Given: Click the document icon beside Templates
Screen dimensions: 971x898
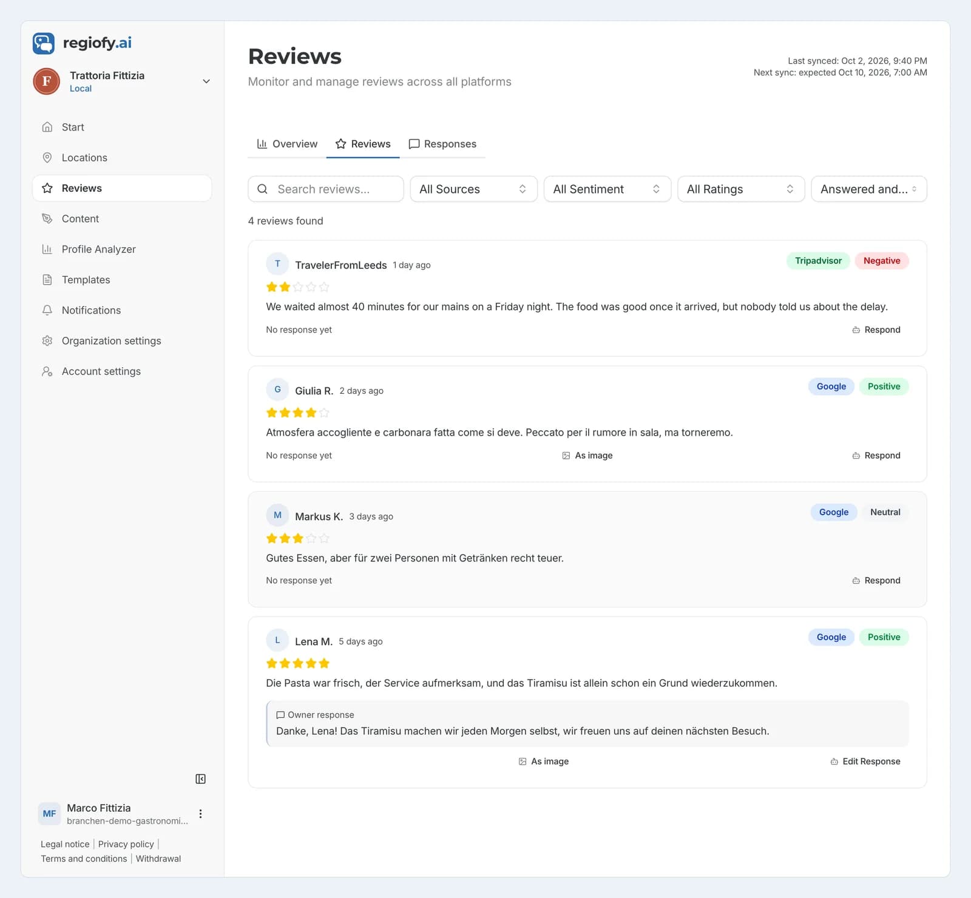Looking at the screenshot, I should pos(47,280).
